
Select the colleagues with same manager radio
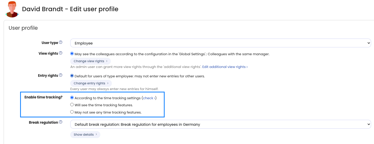click(72, 54)
